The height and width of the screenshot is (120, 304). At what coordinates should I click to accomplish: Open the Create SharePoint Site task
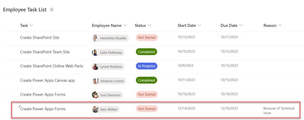pos(39,38)
